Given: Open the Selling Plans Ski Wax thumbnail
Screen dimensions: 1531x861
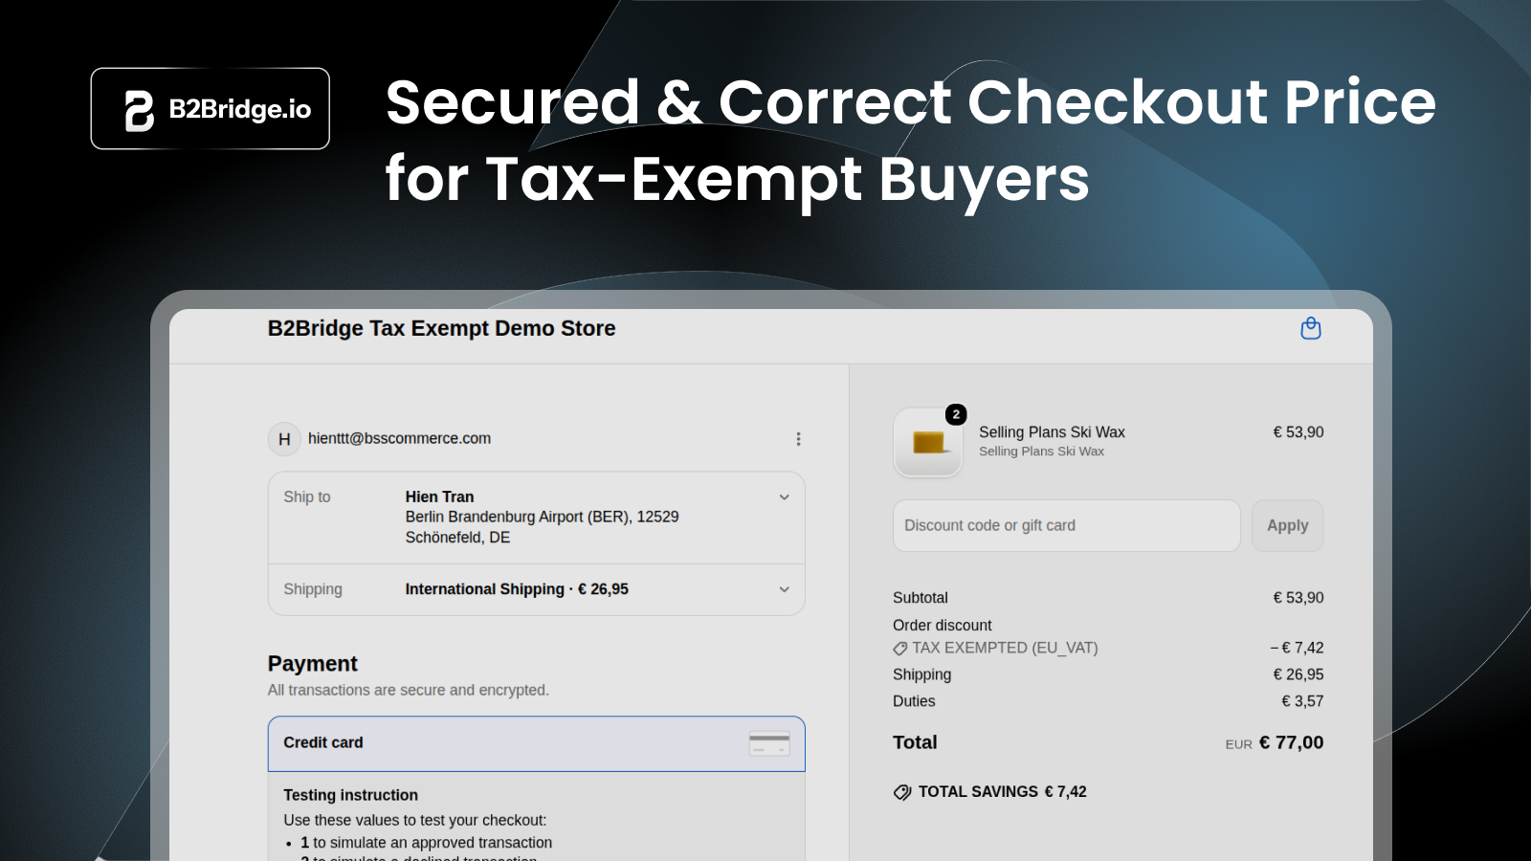Looking at the screenshot, I should coord(928,442).
